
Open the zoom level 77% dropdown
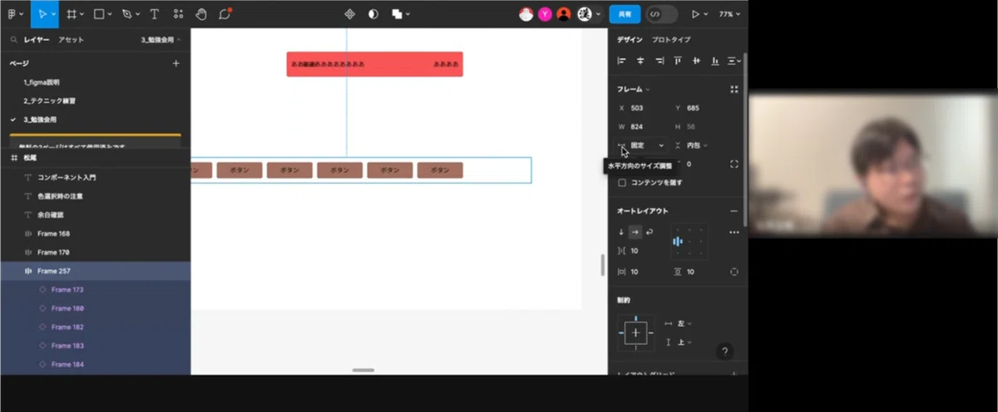click(x=730, y=14)
